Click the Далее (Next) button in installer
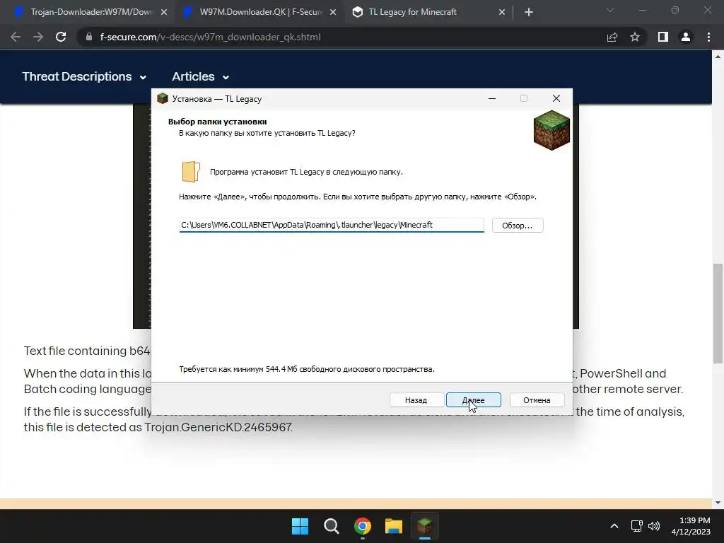 pos(473,400)
